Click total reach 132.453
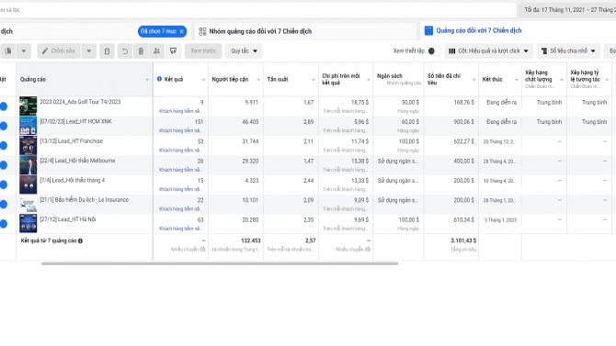The width and height of the screenshot is (616, 346). (251, 240)
